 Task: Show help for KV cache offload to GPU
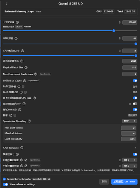pyautogui.click(x=34, y=98)
